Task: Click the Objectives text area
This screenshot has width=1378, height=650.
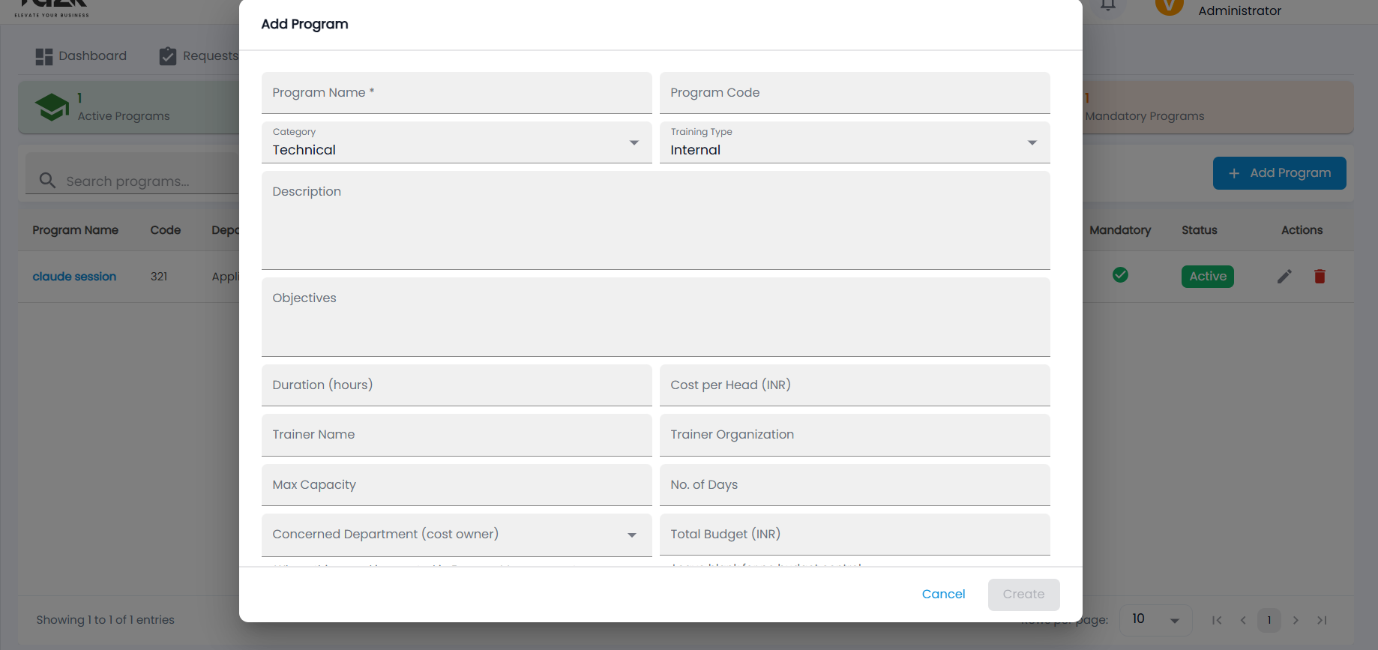Action: [x=656, y=317]
